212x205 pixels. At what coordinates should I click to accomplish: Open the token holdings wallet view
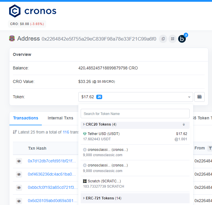point(199,97)
